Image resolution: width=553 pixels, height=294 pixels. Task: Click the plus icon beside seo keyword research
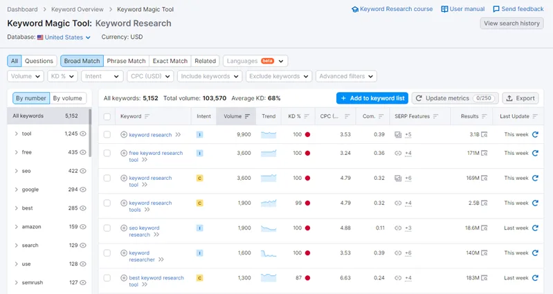124,228
